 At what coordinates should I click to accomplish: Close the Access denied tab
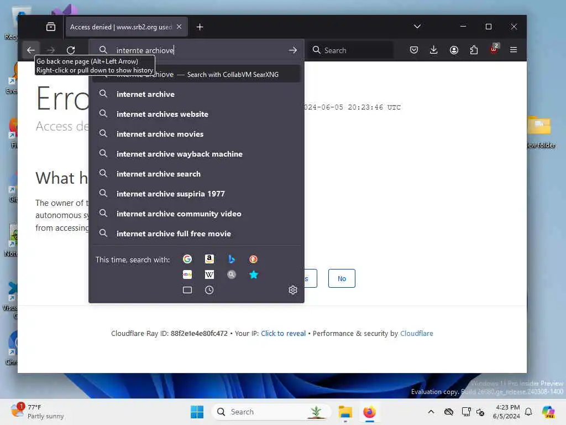click(179, 27)
